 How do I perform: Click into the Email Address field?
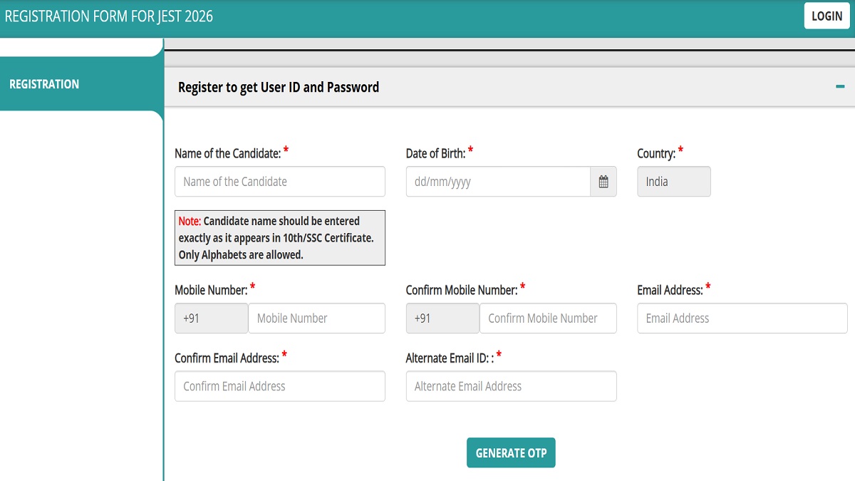coord(742,319)
